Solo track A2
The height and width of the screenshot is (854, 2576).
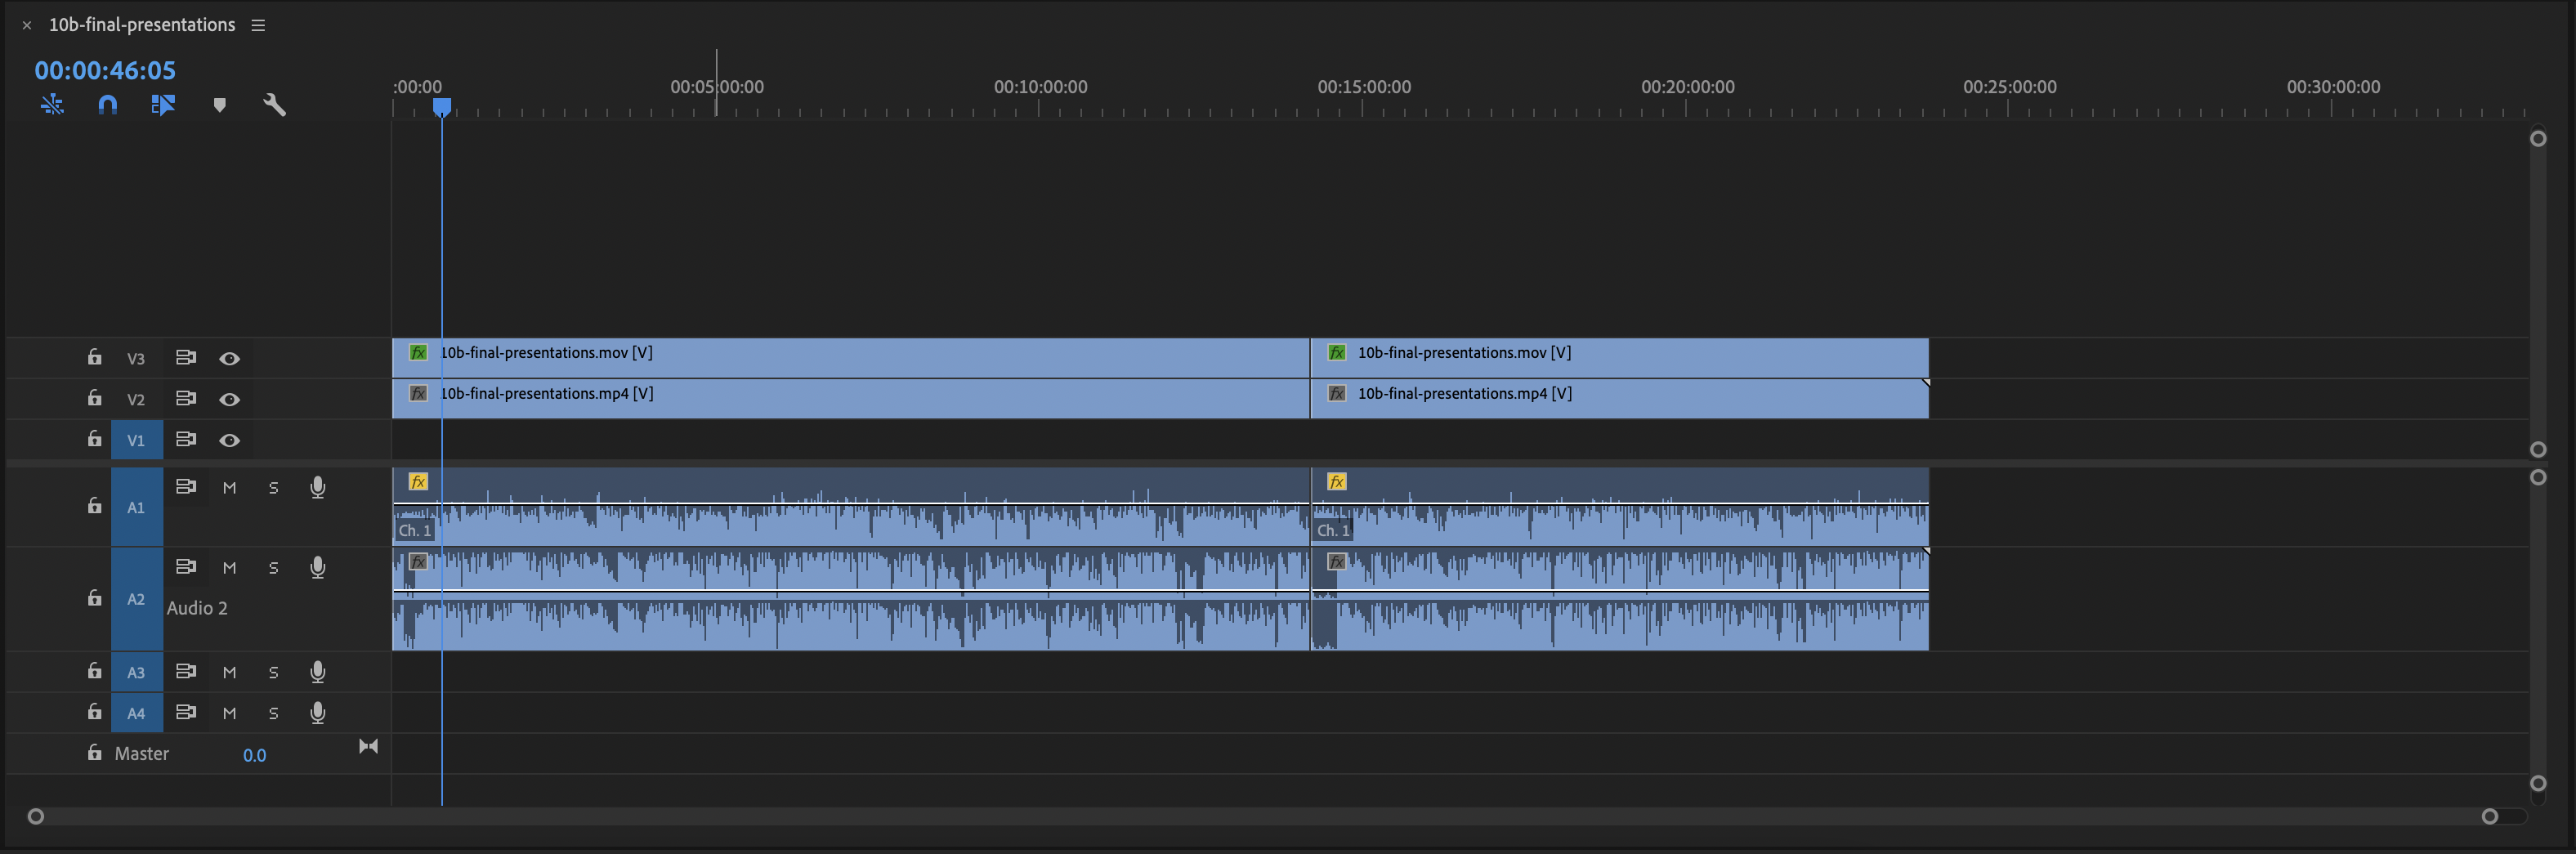point(274,568)
